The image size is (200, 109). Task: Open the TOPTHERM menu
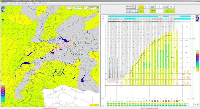(4, 3)
